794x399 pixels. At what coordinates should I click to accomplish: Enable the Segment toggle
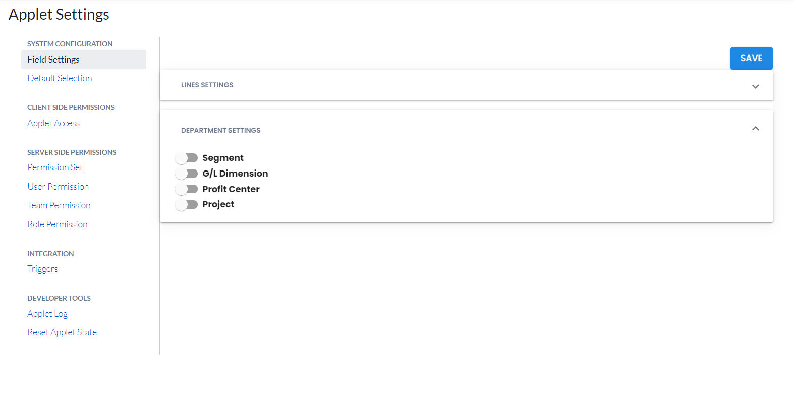[186, 158]
